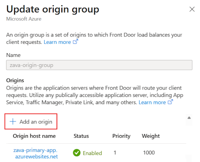Click the Weight column header
The height and width of the screenshot is (162, 200).
(151, 136)
